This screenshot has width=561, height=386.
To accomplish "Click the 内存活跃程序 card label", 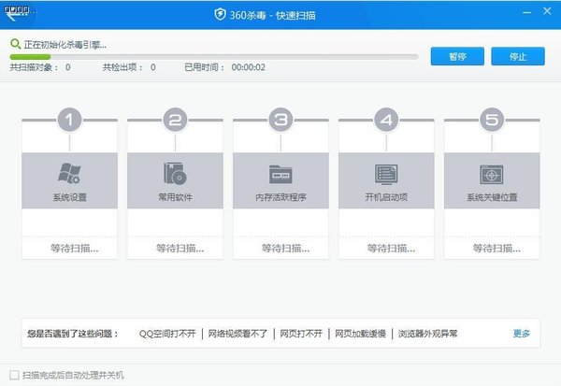I will coord(280,197).
